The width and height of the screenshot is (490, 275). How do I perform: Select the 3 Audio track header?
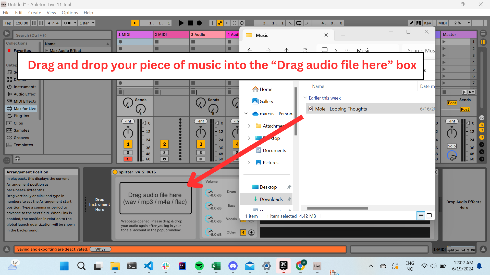pos(207,35)
